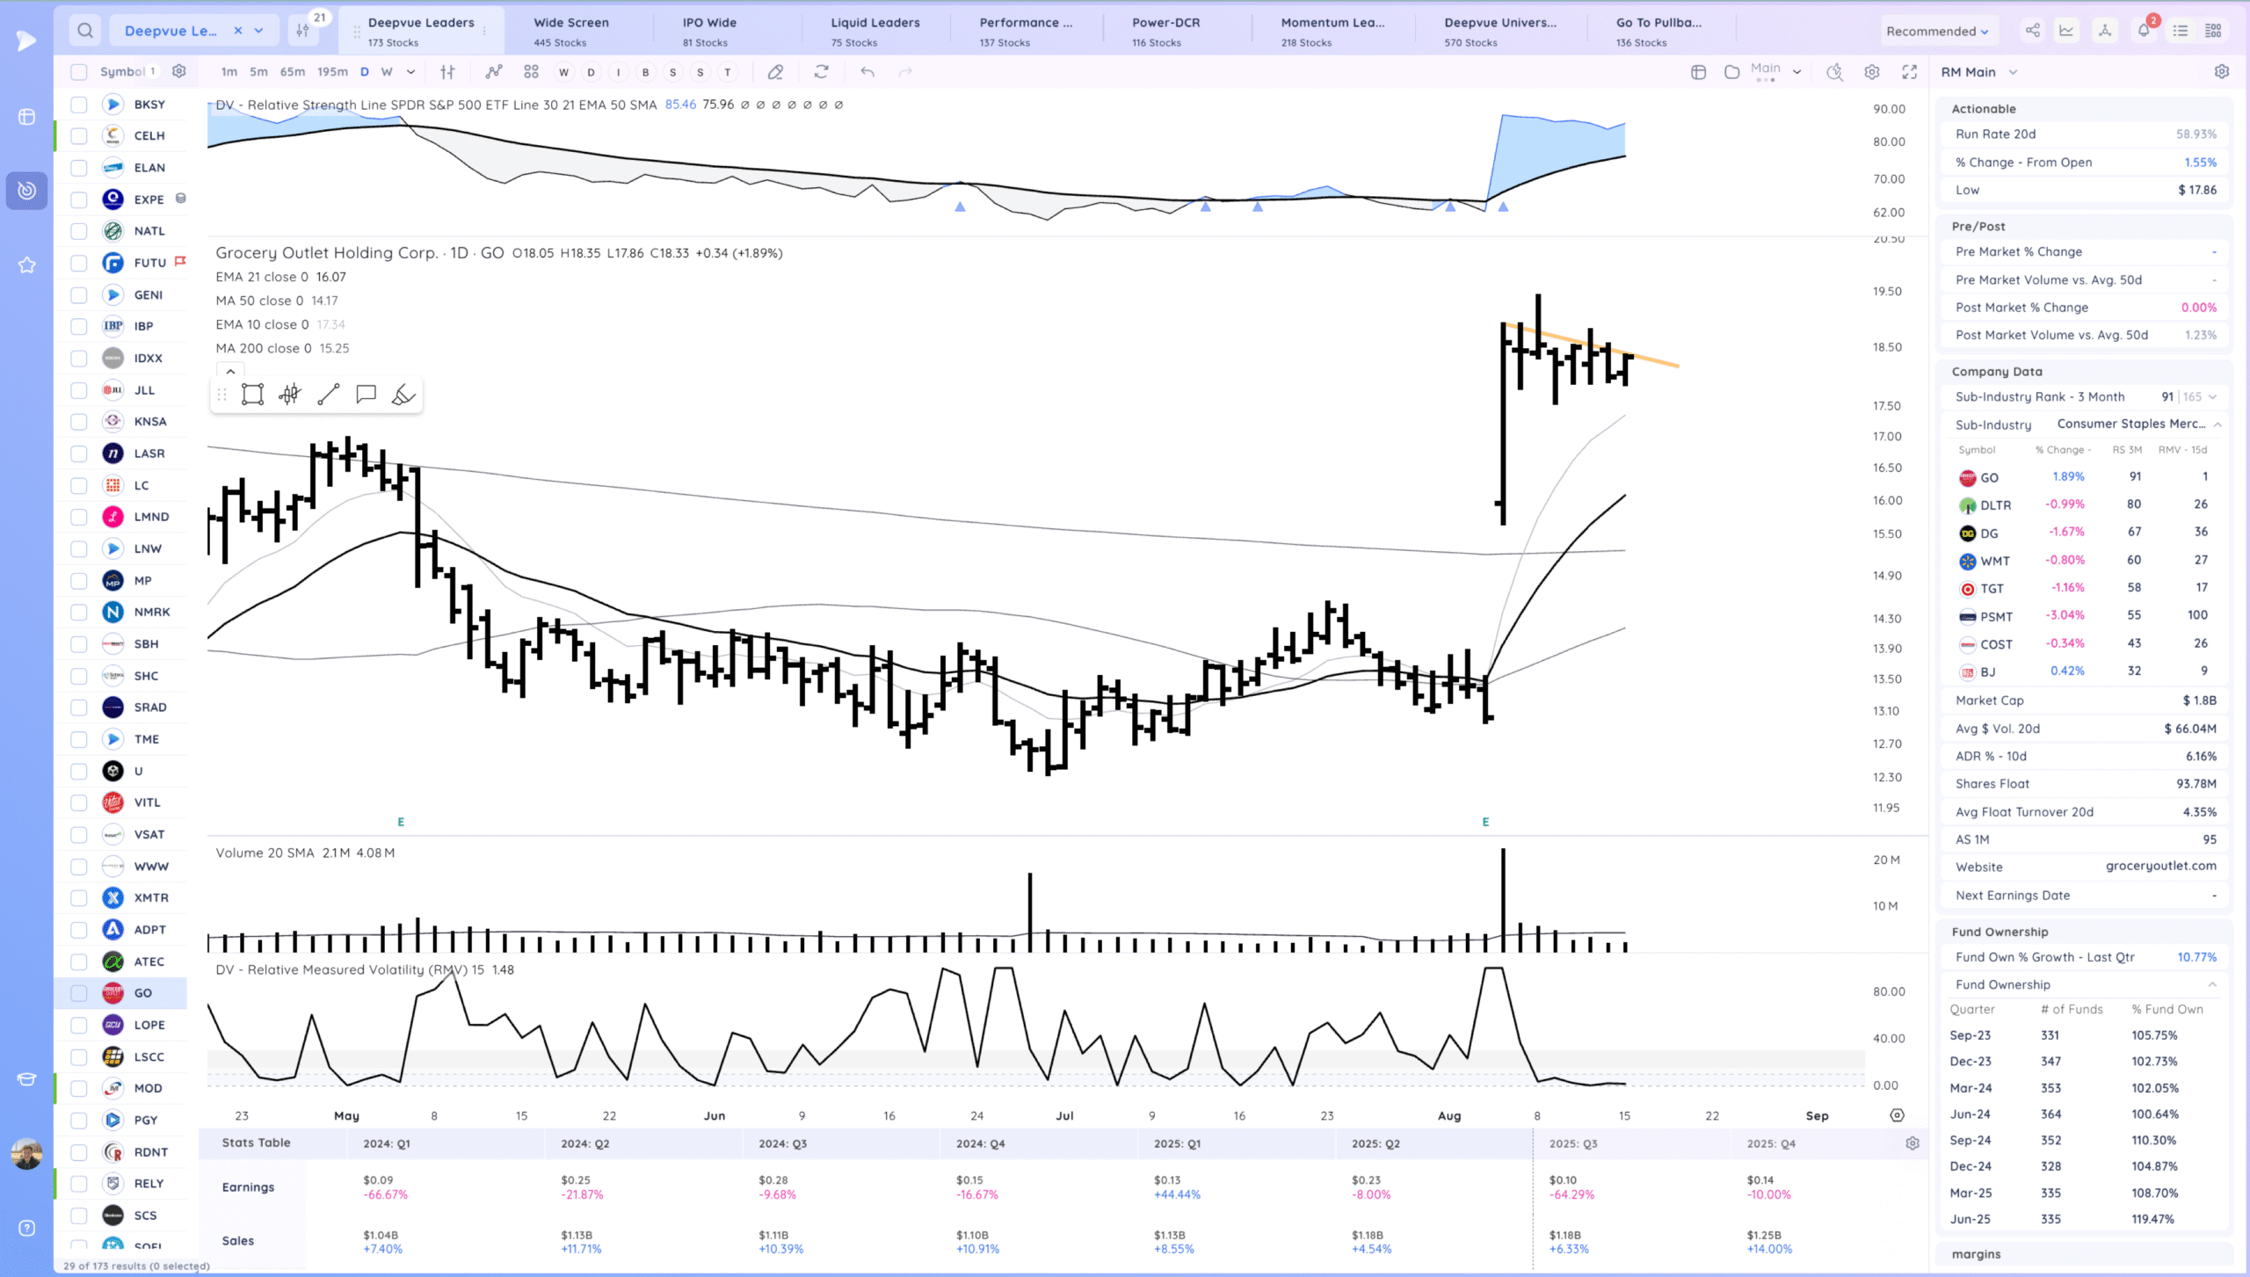This screenshot has width=2250, height=1277.
Task: Toggle fullscreen chart view
Action: click(x=1909, y=72)
